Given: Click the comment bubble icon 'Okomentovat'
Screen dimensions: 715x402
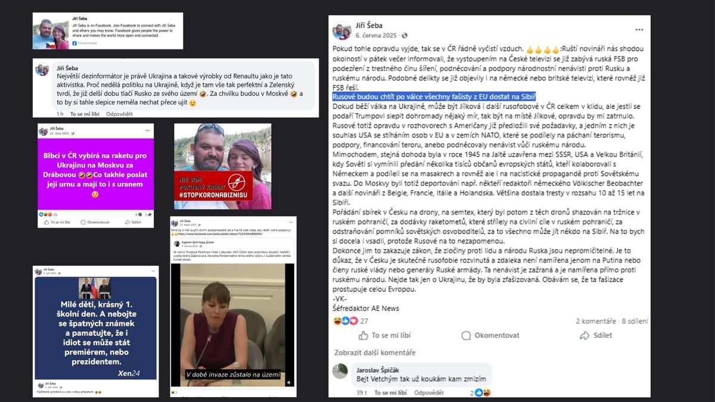Looking at the screenshot, I should click(x=466, y=335).
